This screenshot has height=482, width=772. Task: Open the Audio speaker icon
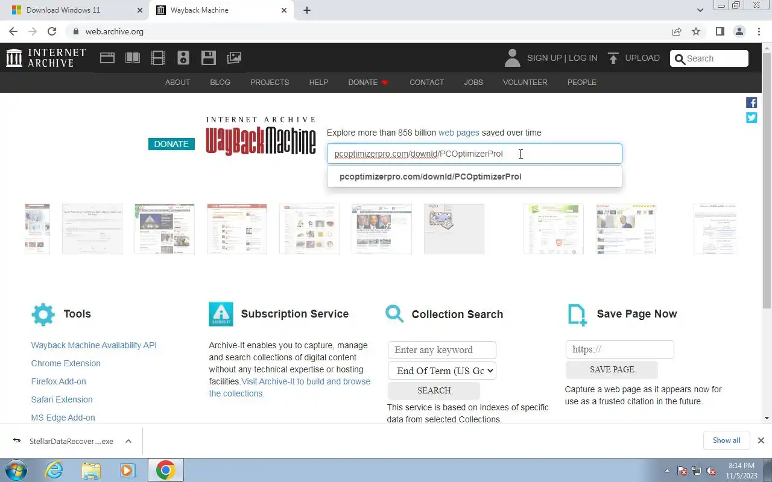[x=183, y=58]
